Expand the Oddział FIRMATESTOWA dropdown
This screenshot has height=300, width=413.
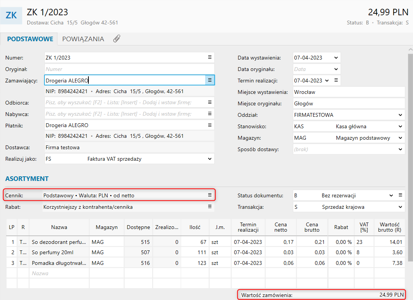pyautogui.click(x=400, y=115)
